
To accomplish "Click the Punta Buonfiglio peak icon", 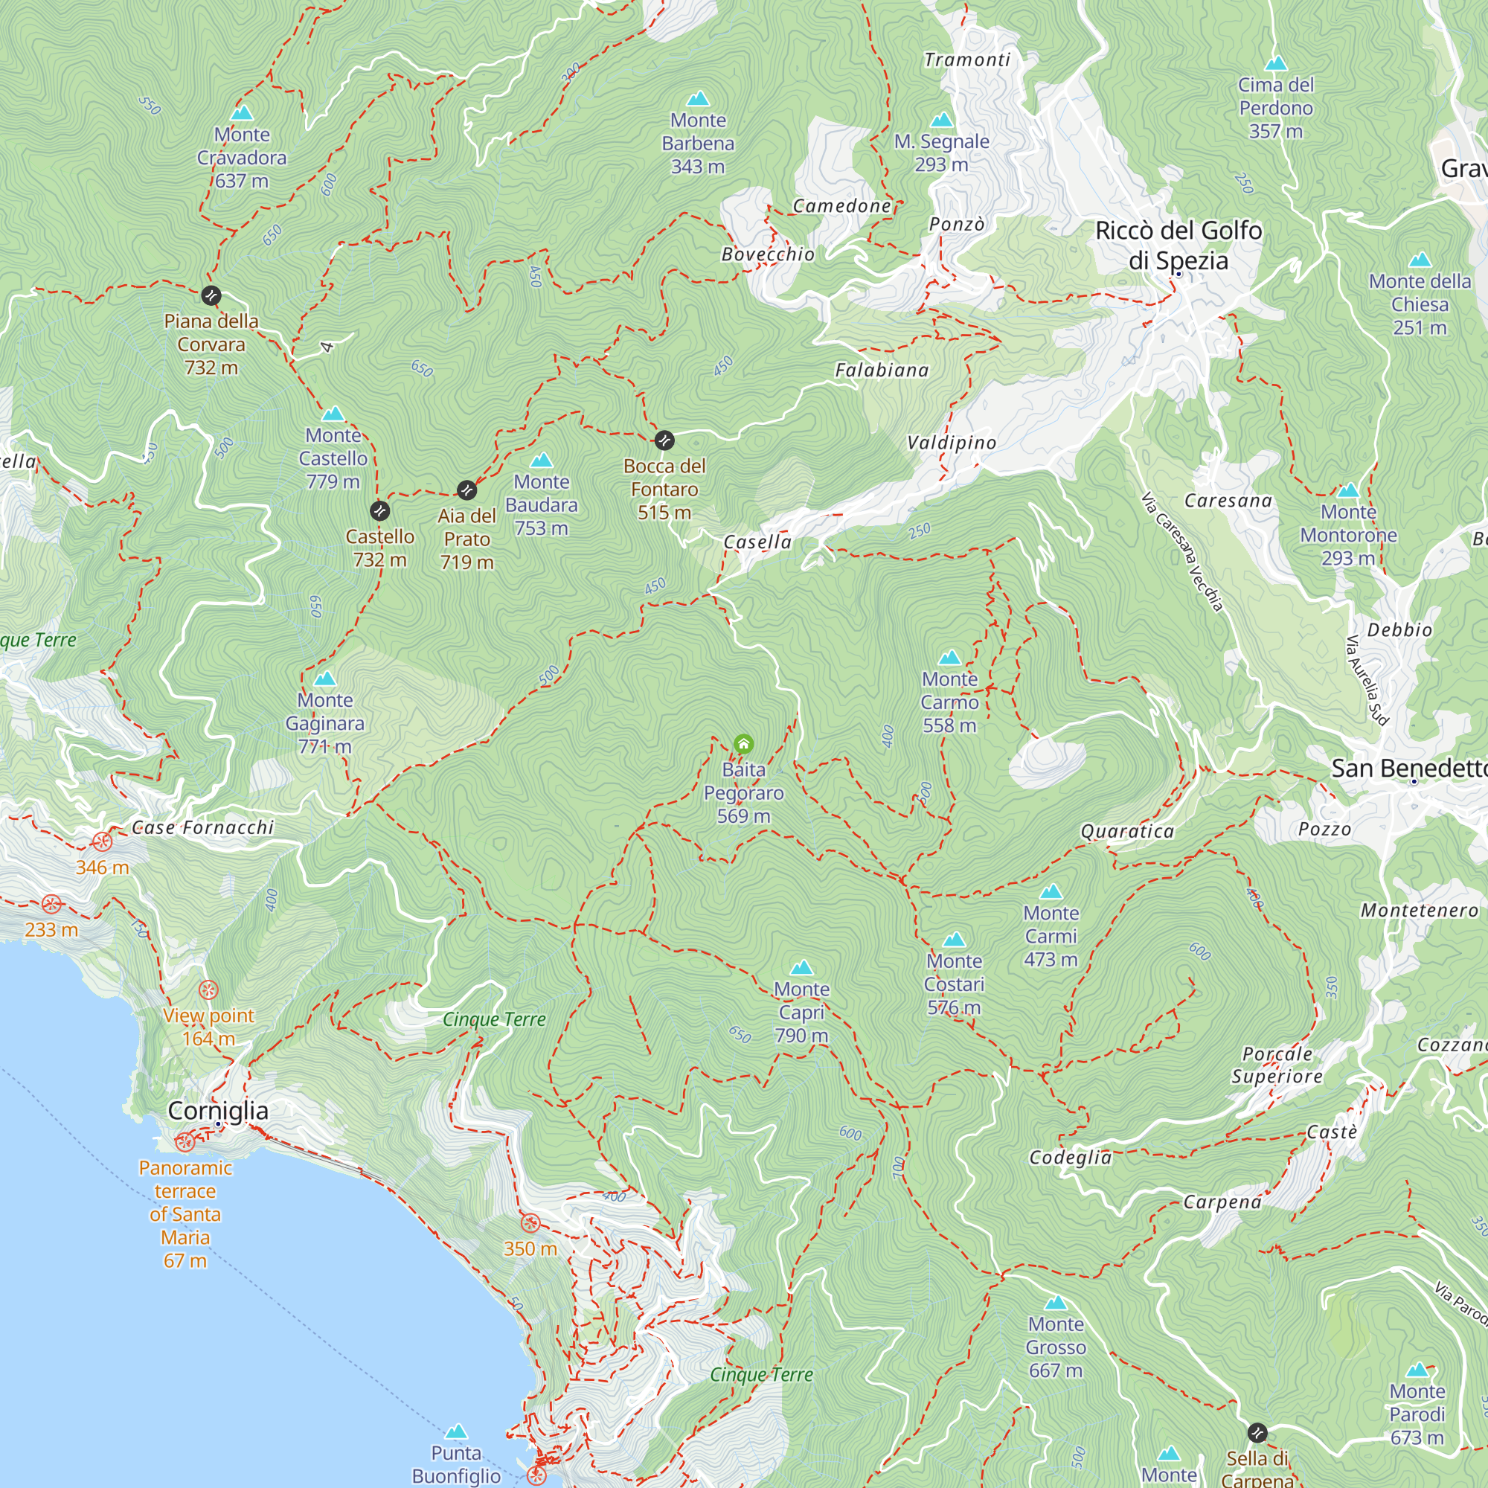I will click(456, 1431).
